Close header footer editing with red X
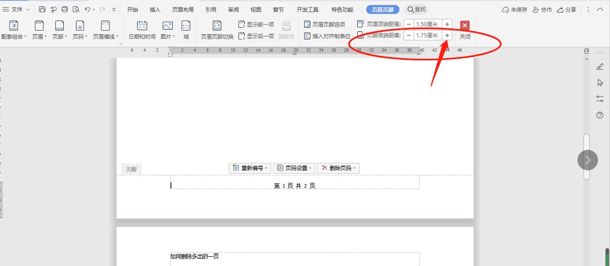Screen dimensions: 610x266 click(x=465, y=25)
